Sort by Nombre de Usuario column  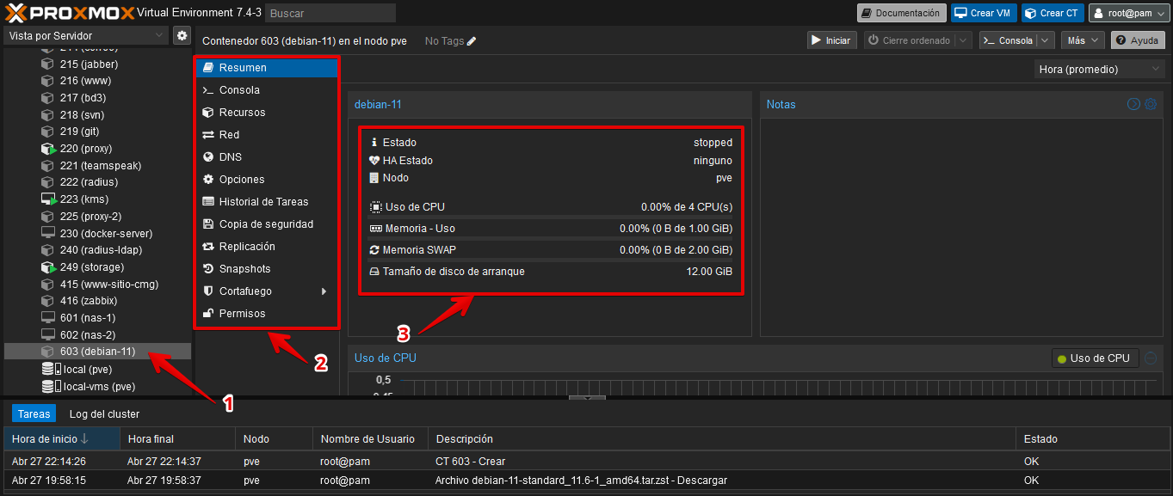pos(371,438)
